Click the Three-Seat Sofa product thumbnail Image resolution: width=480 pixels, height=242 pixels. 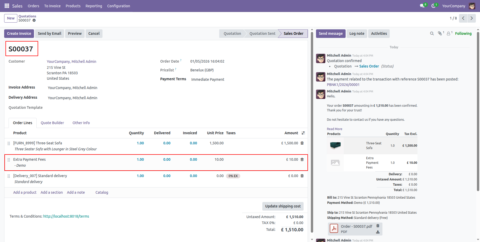335,145
